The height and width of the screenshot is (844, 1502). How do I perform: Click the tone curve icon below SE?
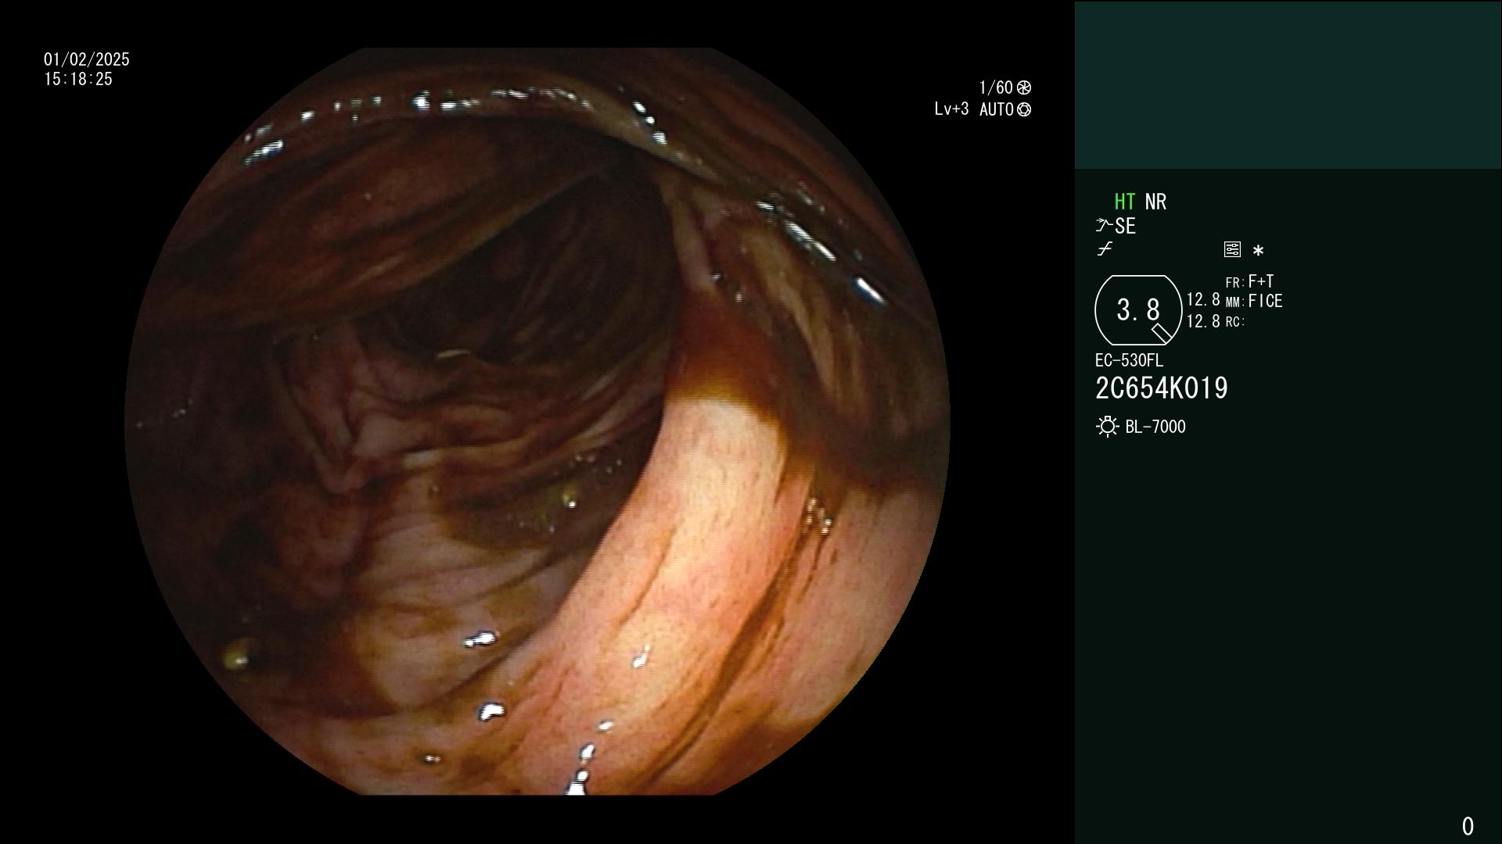coord(1105,249)
